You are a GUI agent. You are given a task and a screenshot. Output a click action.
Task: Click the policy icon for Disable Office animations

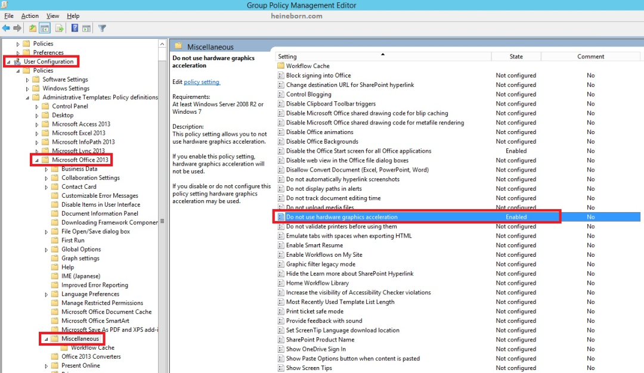pyautogui.click(x=281, y=132)
